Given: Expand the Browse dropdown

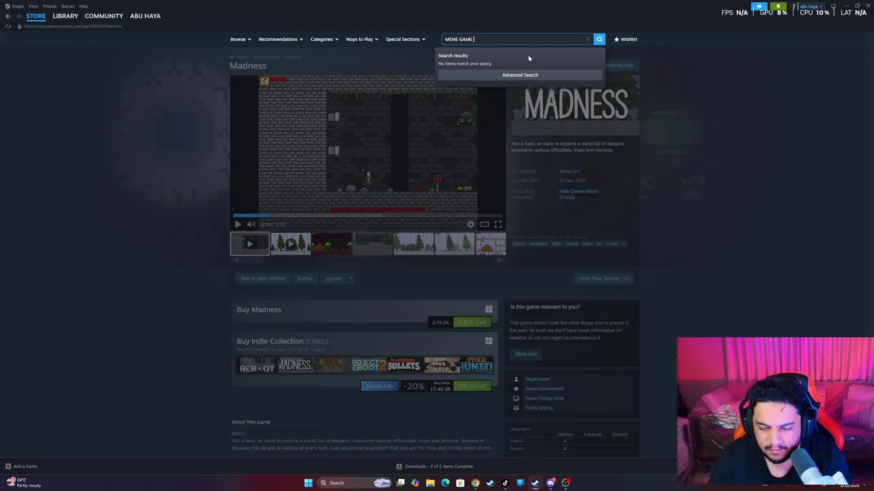Looking at the screenshot, I should coord(240,39).
